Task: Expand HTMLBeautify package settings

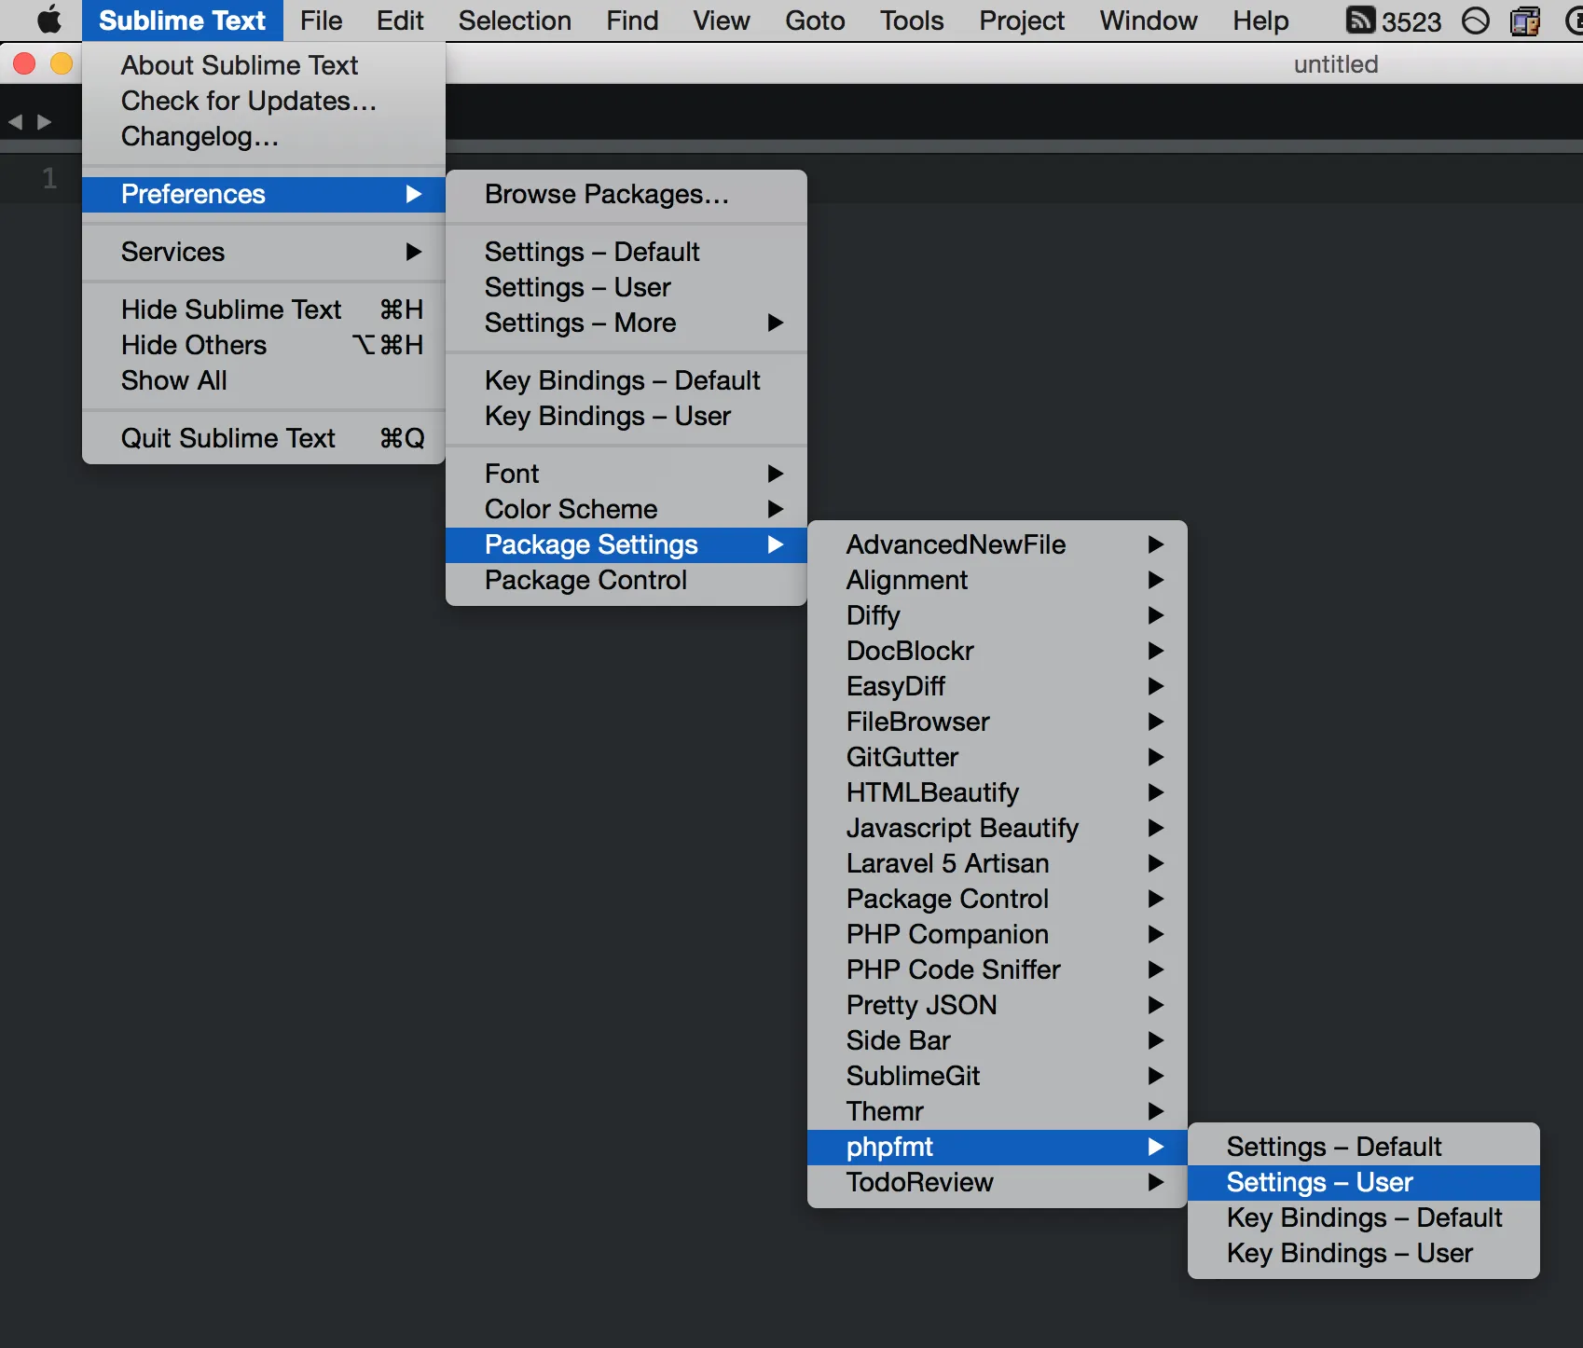Action: (x=998, y=792)
